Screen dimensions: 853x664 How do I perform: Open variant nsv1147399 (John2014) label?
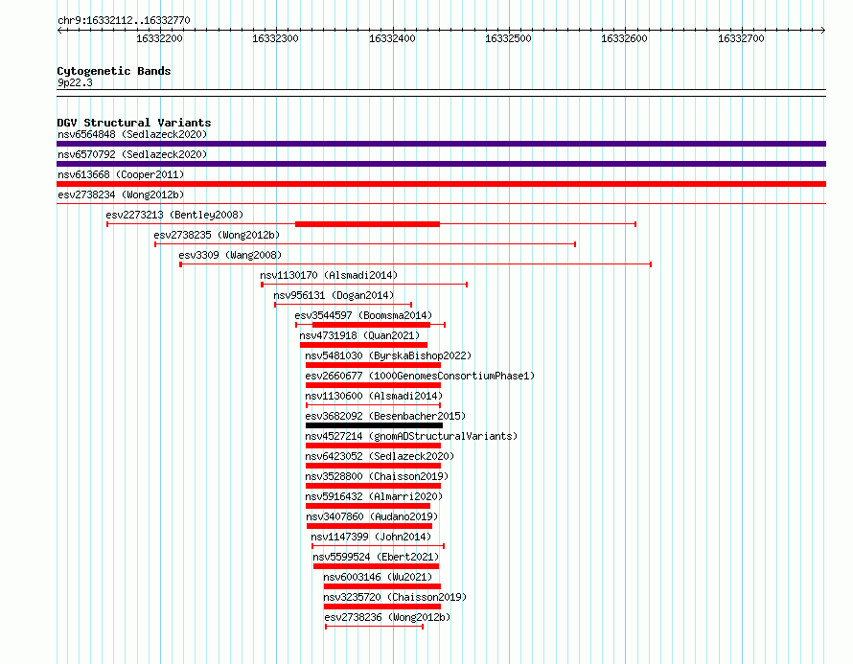coord(371,537)
